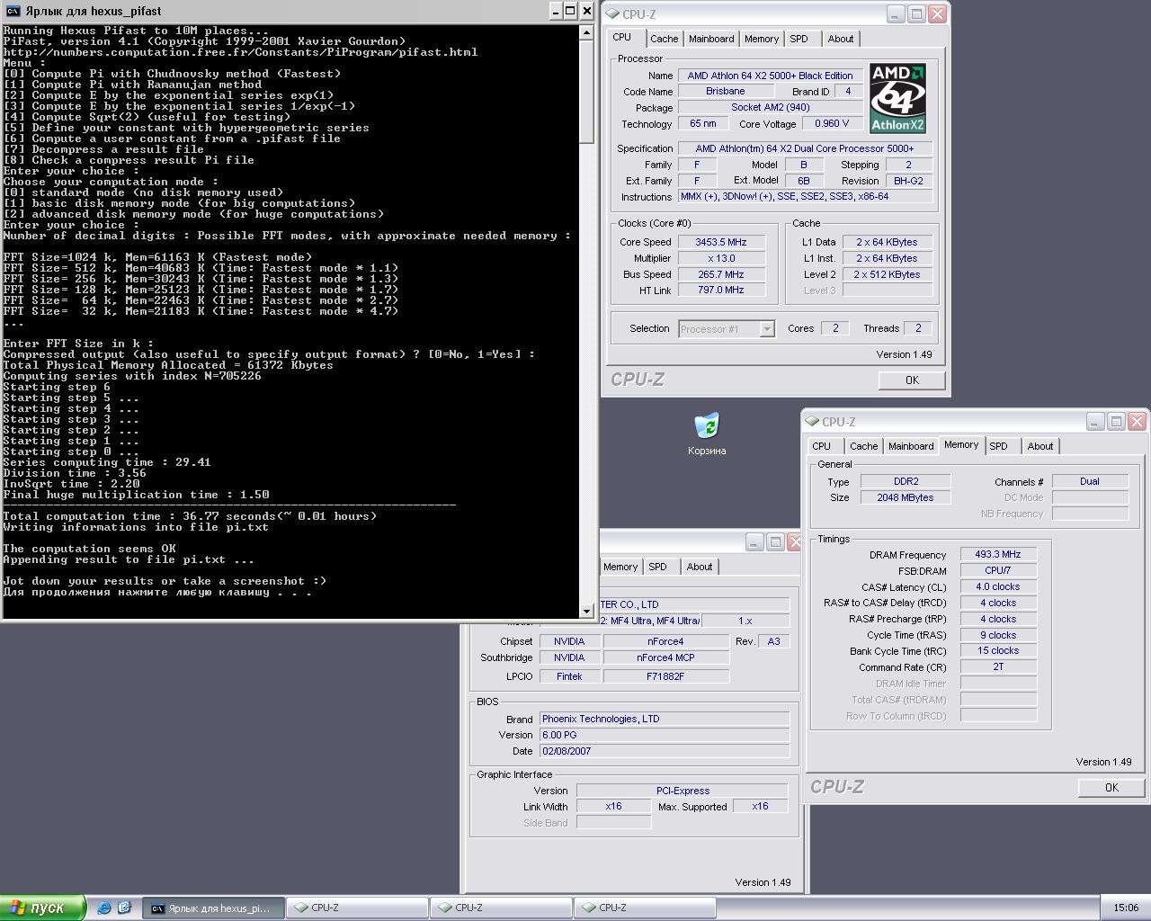This screenshot has height=921, width=1151.
Task: Click the Graphic Interface version PCI-Express
Action: point(683,791)
